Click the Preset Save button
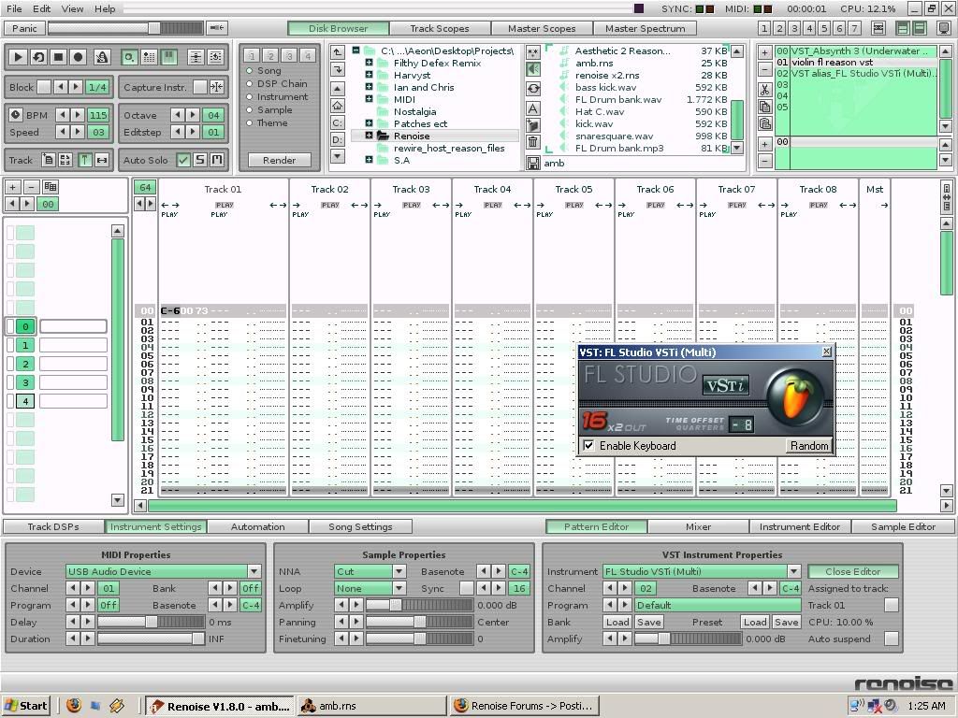The width and height of the screenshot is (958, 718). tap(786, 622)
